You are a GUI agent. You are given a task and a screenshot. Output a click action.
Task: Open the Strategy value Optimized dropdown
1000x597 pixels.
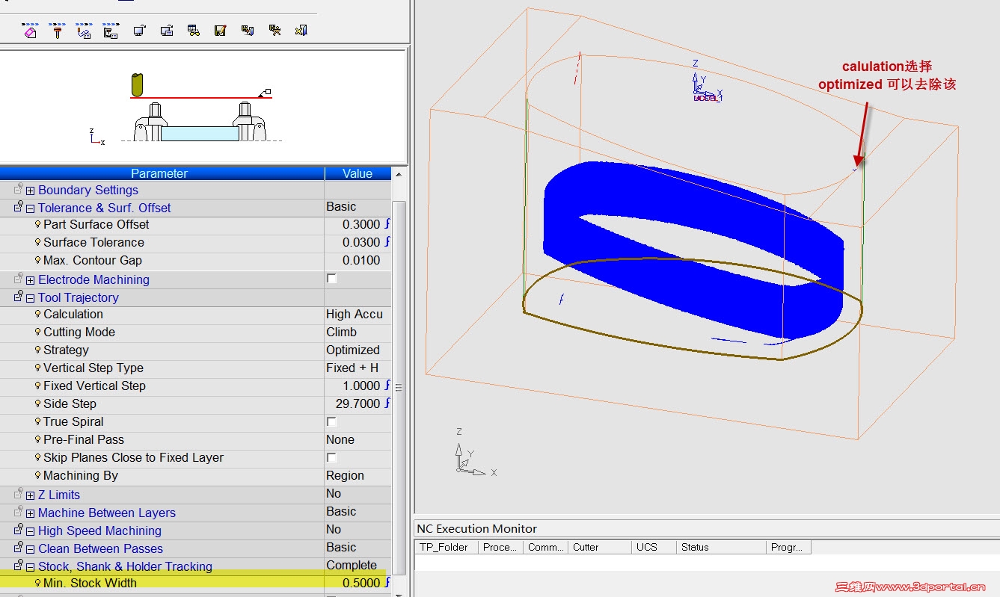[358, 350]
